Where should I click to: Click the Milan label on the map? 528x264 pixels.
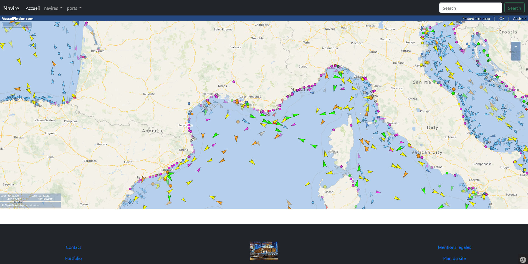coord(344,28)
